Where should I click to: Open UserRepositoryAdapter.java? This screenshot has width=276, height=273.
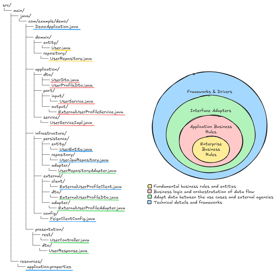tap(87, 171)
